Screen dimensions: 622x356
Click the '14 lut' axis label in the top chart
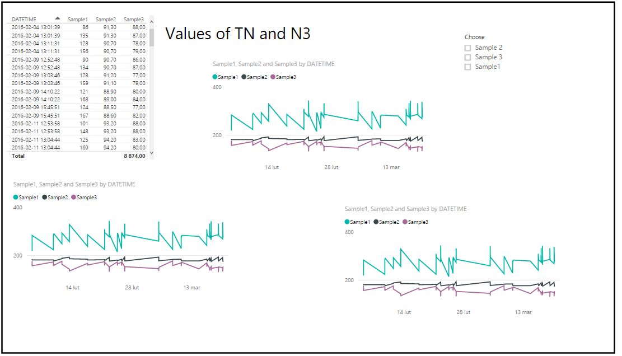click(272, 167)
